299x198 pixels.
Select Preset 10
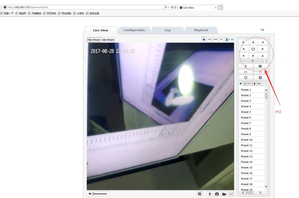point(252,140)
